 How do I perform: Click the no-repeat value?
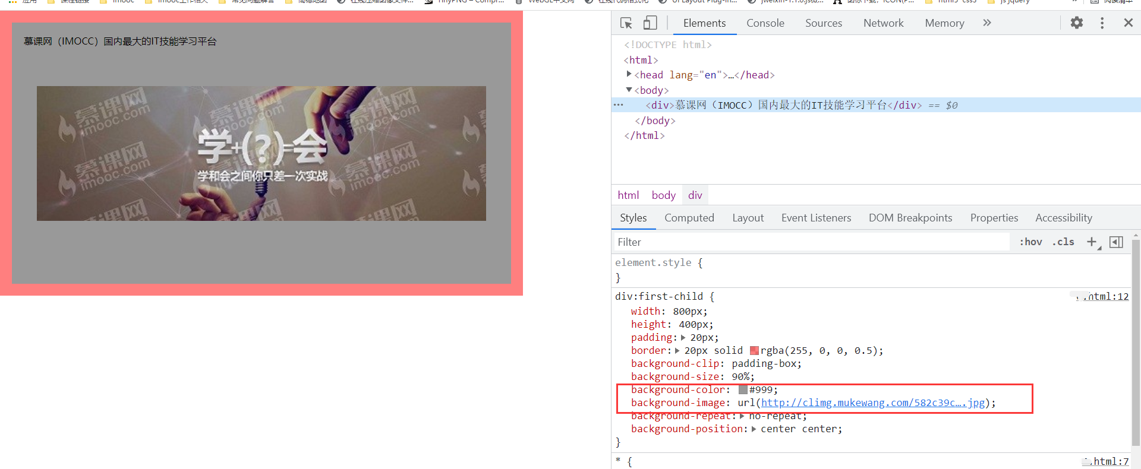pos(775,416)
